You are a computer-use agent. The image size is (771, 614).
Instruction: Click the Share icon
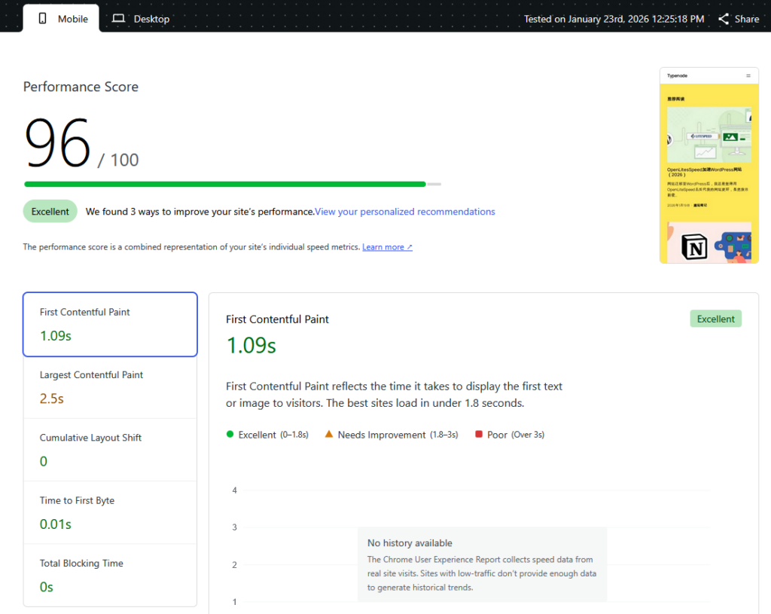tap(724, 19)
